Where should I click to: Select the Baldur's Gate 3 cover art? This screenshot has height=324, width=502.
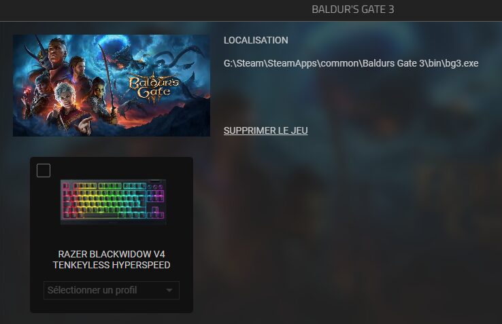click(x=112, y=86)
